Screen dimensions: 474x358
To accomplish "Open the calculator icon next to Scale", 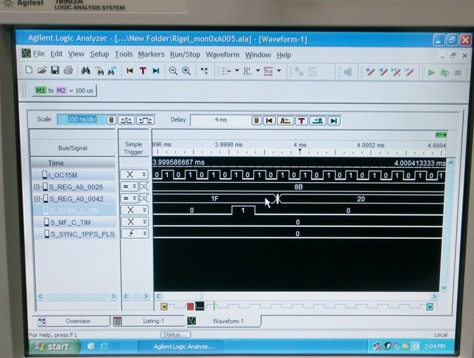I will click(x=111, y=120).
